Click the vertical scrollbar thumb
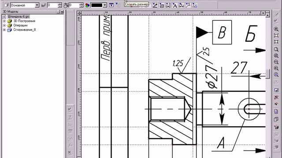Screen dimensions: 282x158 pyautogui.click(x=268, y=74)
